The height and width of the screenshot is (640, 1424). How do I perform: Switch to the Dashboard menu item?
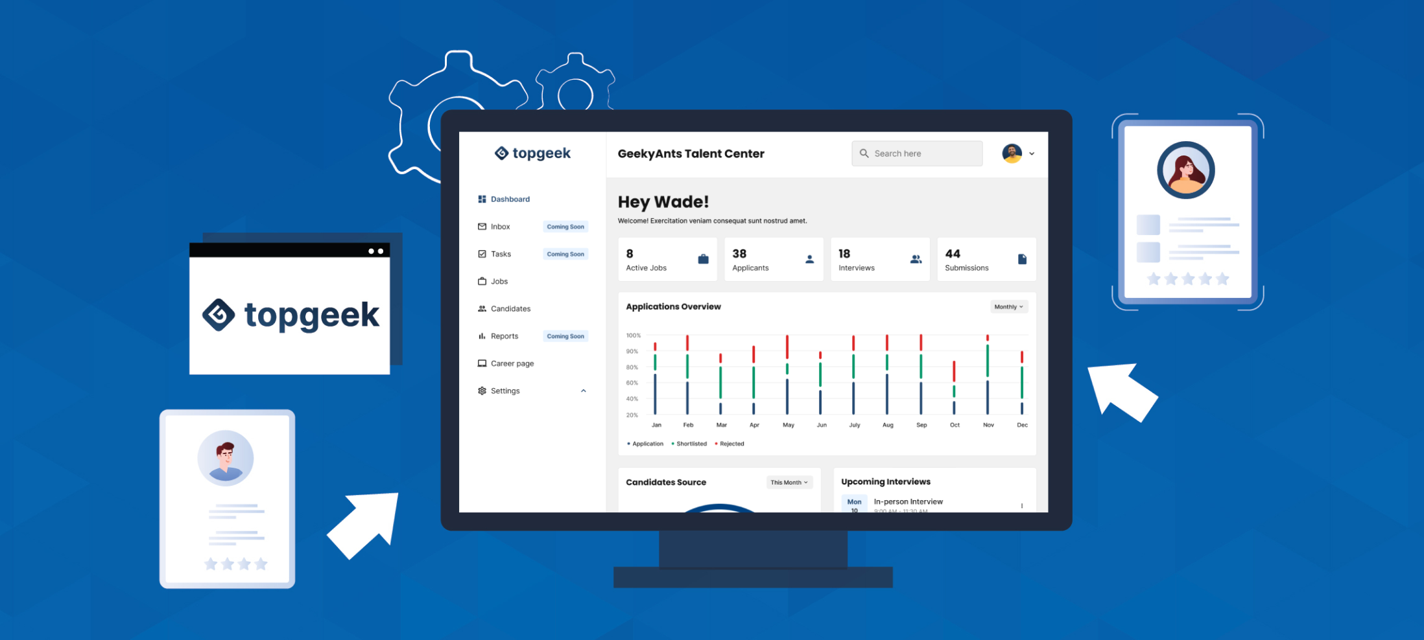pos(510,199)
